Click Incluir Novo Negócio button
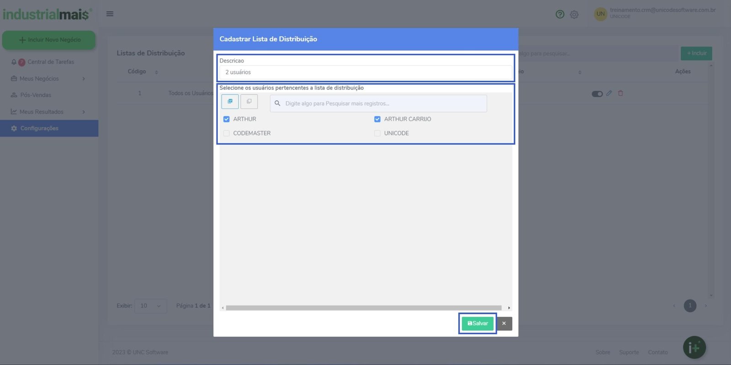731x365 pixels. click(49, 40)
